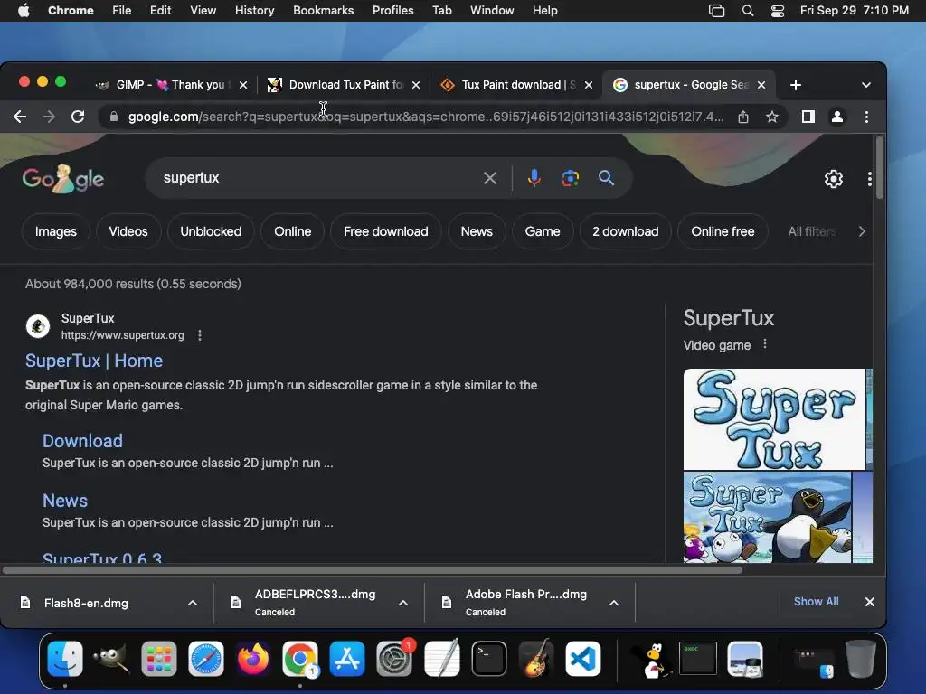Expand options for Adobe Flash Pr dmg download
Screen dimensions: 926x694
click(614, 603)
